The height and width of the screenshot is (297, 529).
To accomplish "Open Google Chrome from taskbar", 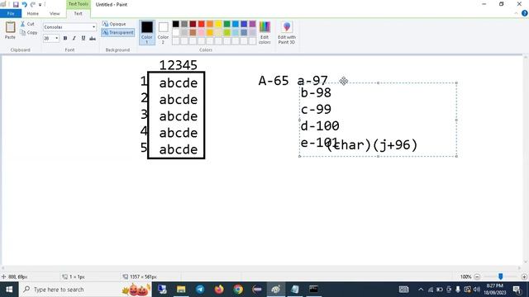I will tap(238, 290).
